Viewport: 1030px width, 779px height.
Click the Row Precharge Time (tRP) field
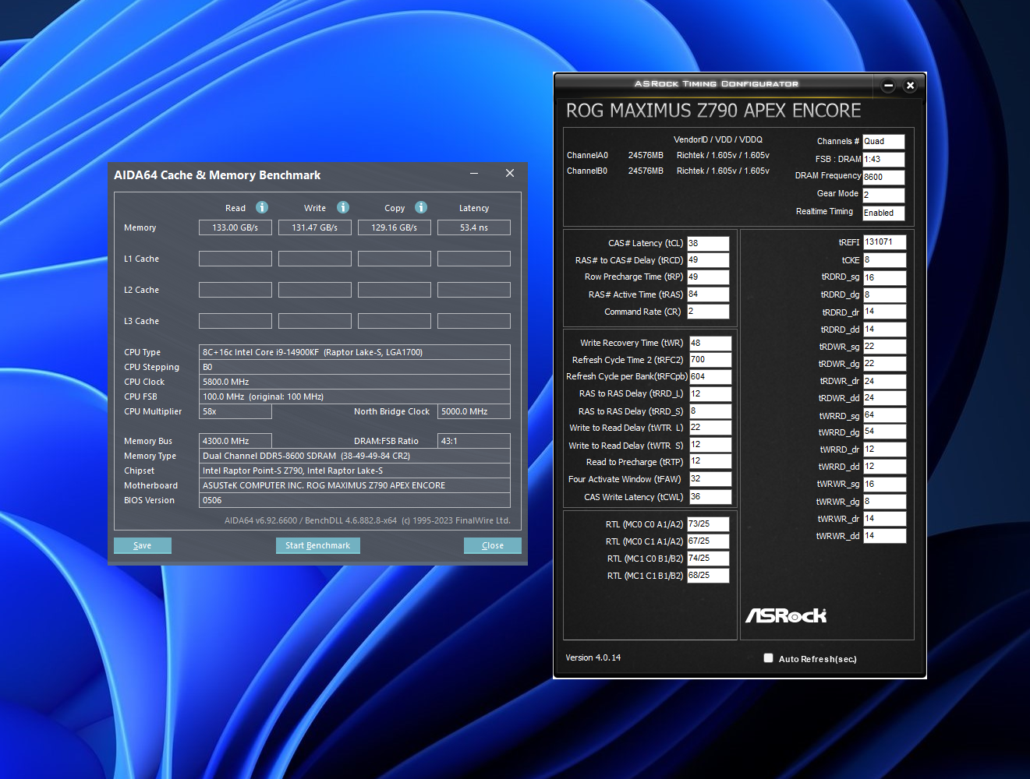coord(708,277)
